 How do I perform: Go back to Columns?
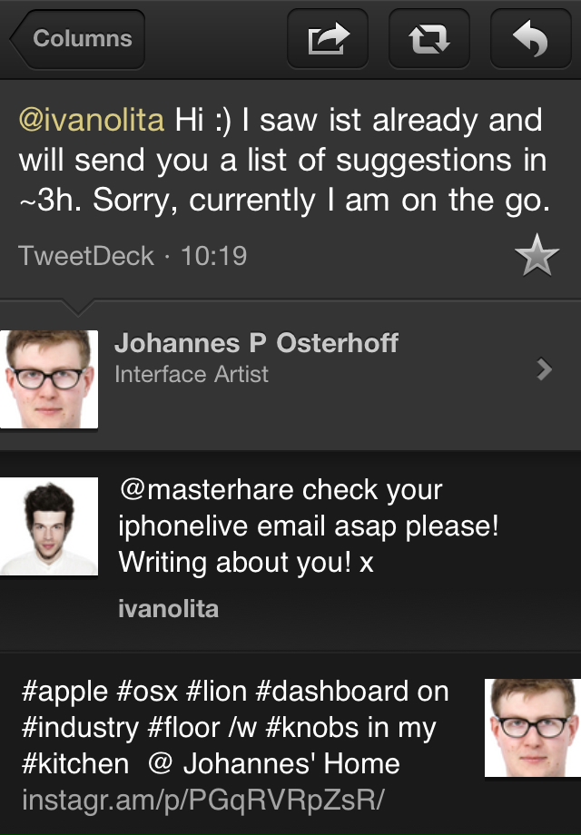[78, 39]
